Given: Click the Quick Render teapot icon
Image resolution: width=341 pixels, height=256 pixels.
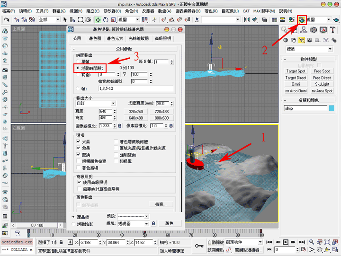Looking at the screenshot, I should [x=336, y=20].
